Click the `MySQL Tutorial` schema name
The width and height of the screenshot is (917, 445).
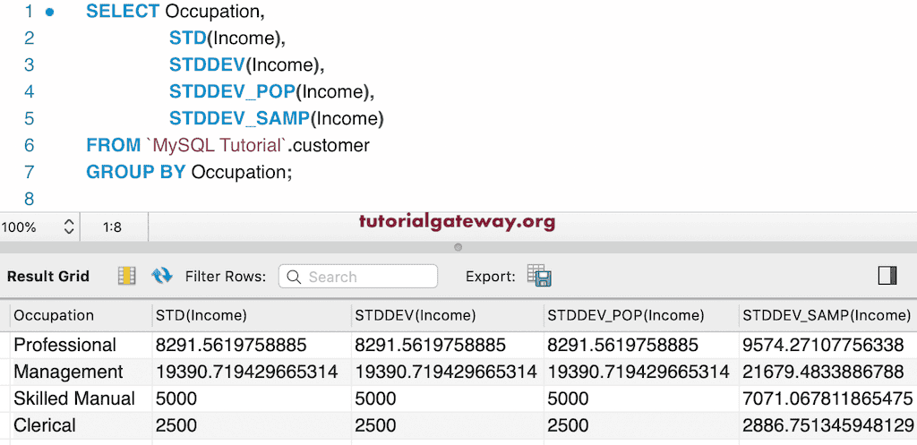219,145
